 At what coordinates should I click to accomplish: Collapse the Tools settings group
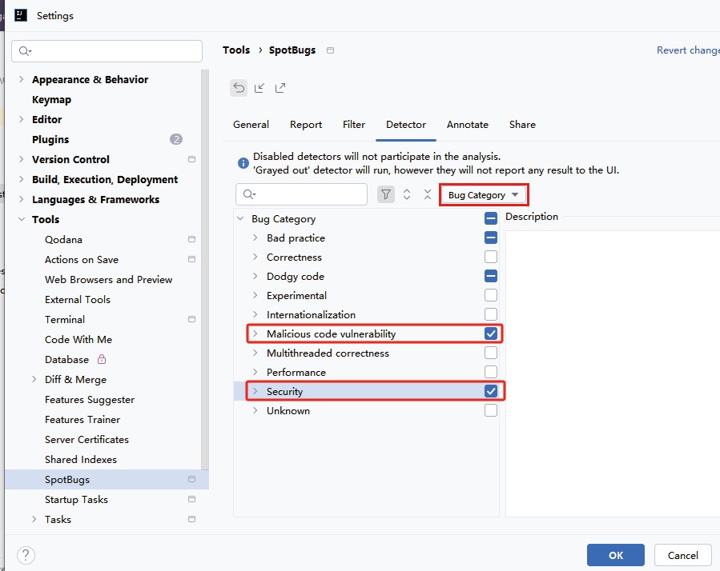pos(21,219)
